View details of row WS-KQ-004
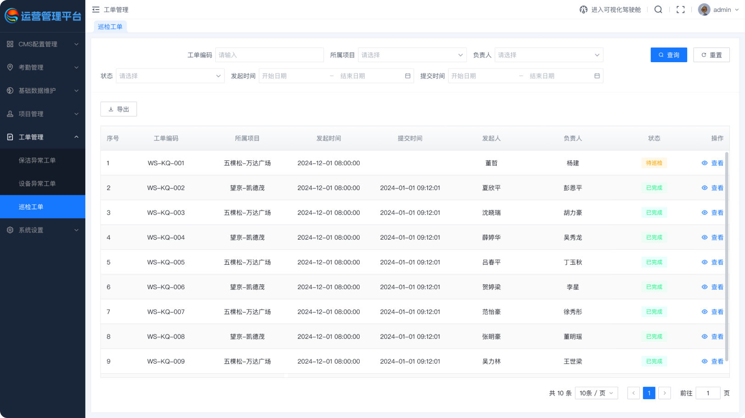745x418 pixels. [x=712, y=237]
